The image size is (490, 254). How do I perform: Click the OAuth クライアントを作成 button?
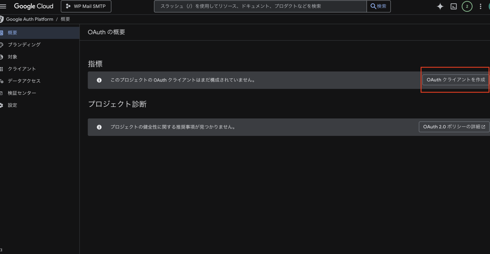tap(456, 80)
